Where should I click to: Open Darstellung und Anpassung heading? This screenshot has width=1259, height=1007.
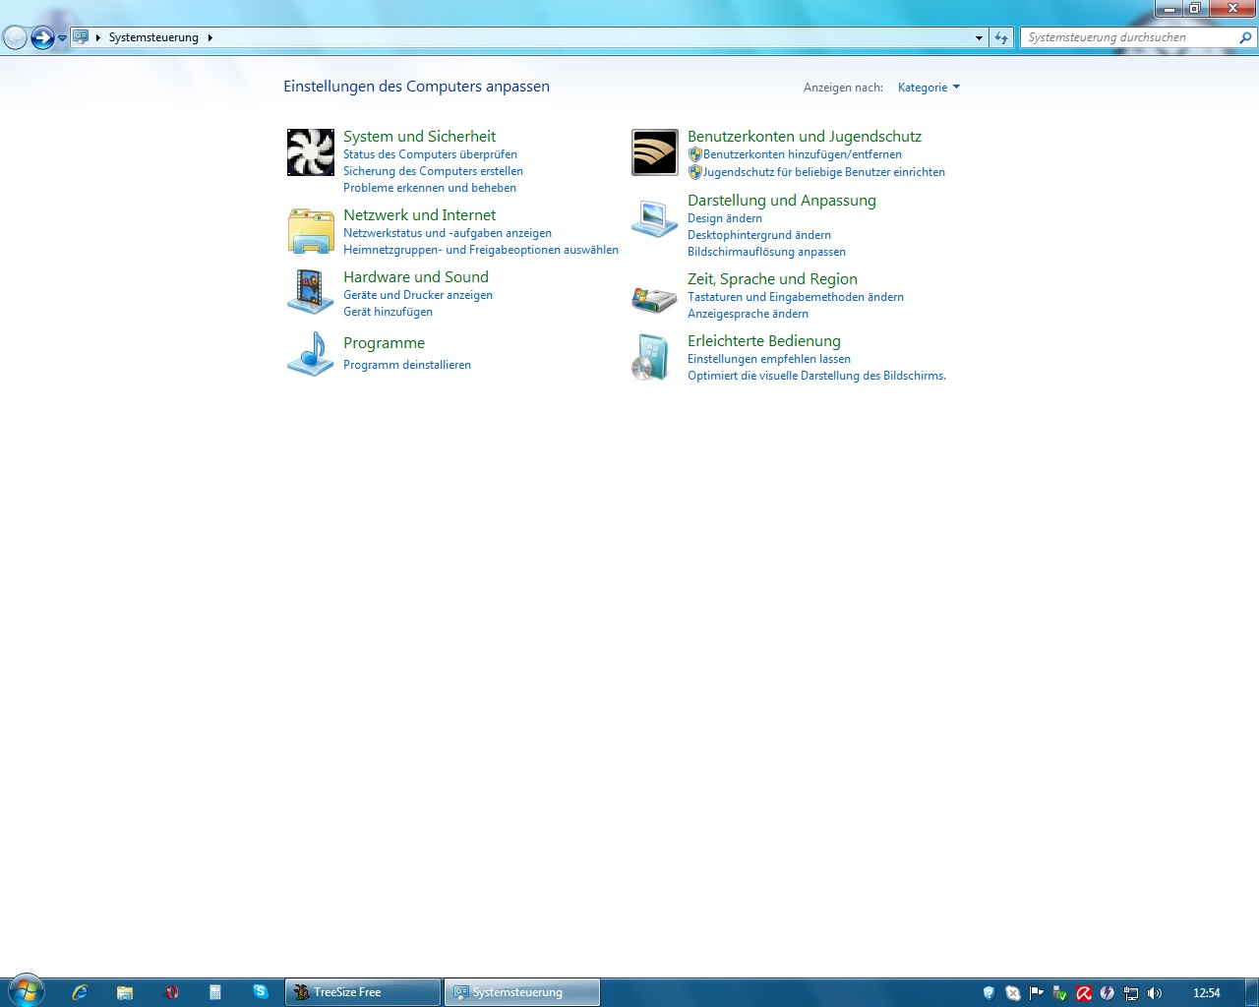[x=782, y=201]
